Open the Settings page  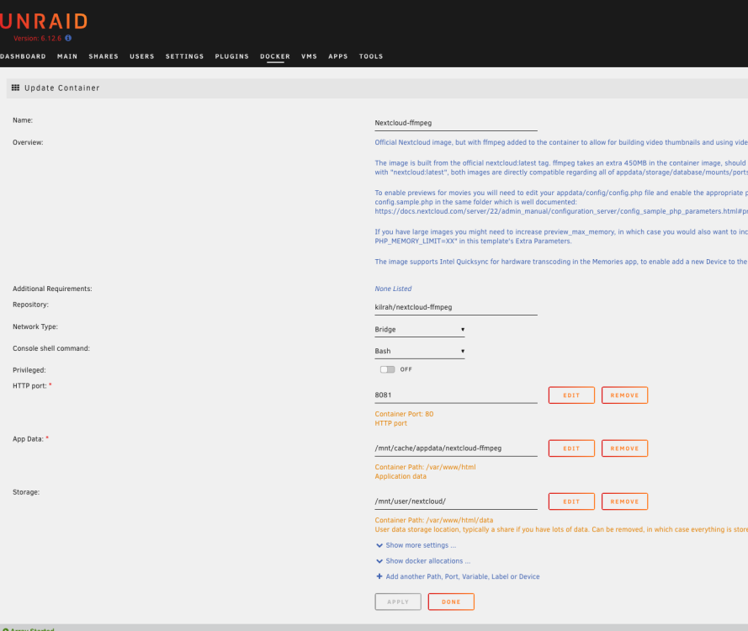tap(184, 56)
